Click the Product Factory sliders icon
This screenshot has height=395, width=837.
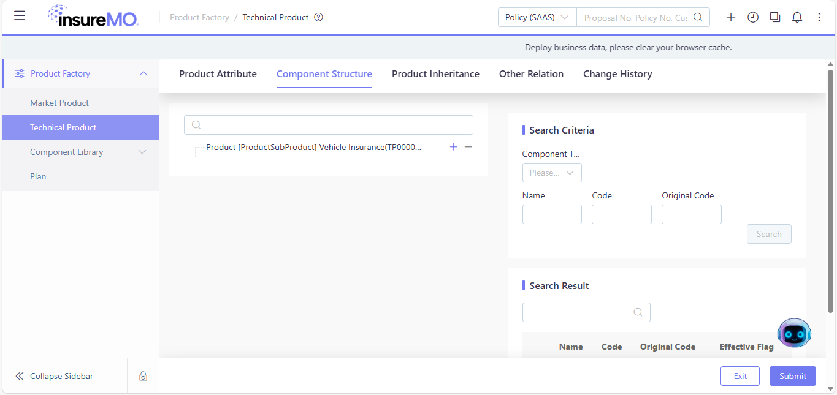click(x=20, y=73)
